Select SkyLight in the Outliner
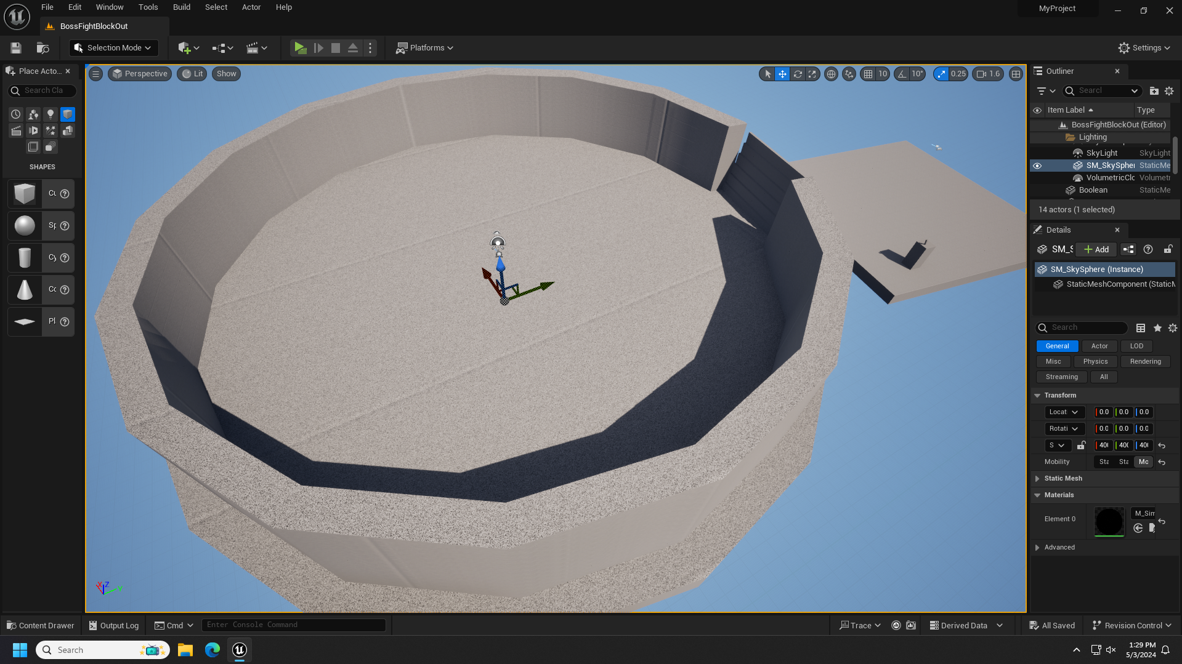The width and height of the screenshot is (1182, 664). tap(1101, 153)
